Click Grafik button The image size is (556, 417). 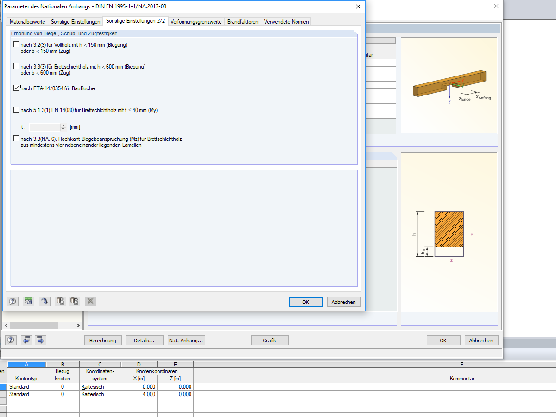tap(270, 340)
